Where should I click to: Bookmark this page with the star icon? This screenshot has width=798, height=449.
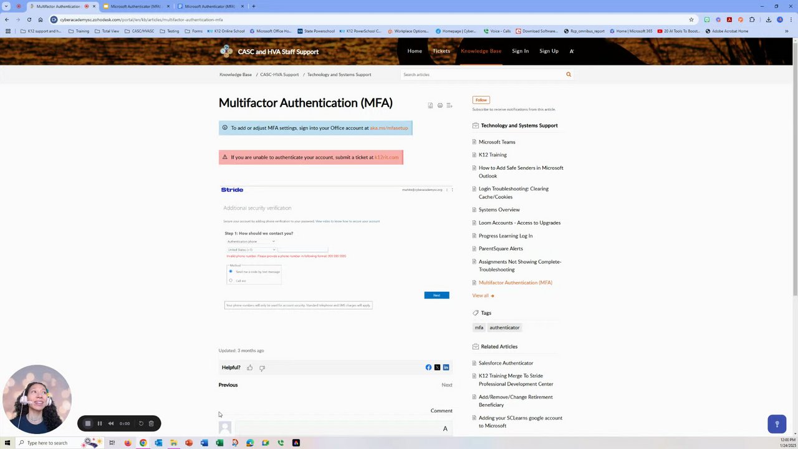click(x=691, y=19)
